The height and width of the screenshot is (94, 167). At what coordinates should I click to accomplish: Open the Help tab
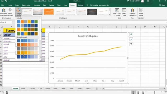tap(65, 5)
